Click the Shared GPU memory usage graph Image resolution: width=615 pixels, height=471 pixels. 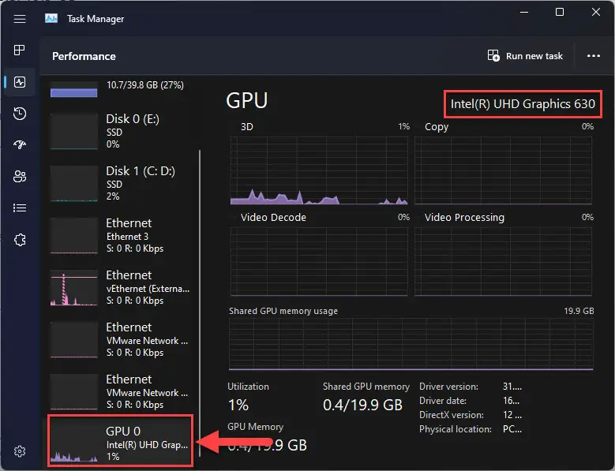[411, 344]
